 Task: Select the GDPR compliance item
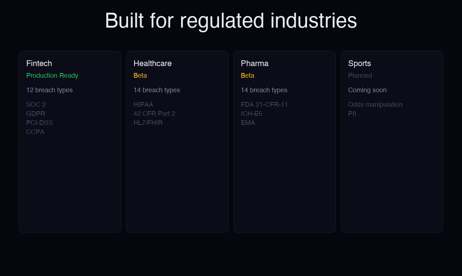click(x=36, y=114)
